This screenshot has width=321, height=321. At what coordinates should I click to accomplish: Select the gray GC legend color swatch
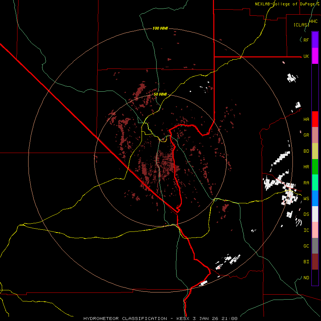315,246
